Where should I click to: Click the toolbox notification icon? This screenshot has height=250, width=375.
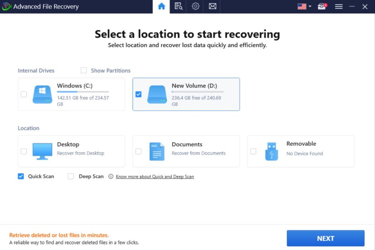coord(322,6)
